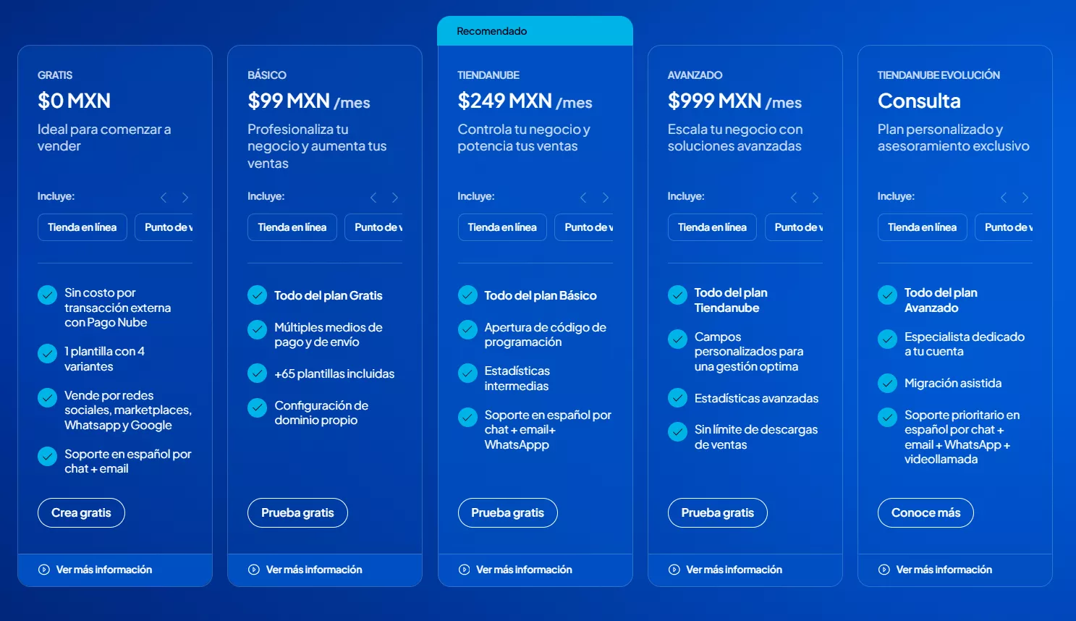Viewport: 1076px width, 621px height.
Task: Click 'Soporte en español por chat + email+ WhatsAppp' text
Action: [548, 430]
